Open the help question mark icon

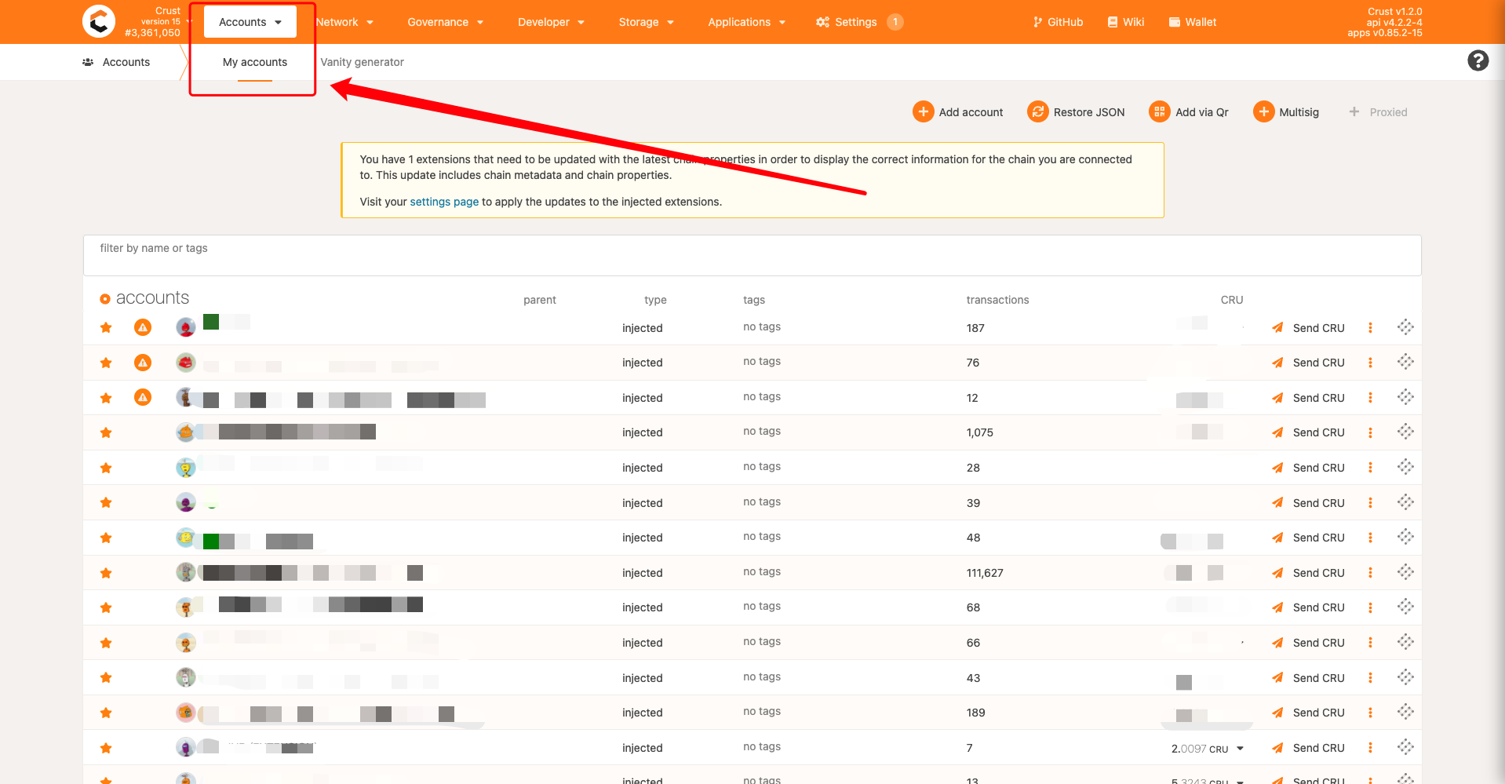pos(1478,60)
